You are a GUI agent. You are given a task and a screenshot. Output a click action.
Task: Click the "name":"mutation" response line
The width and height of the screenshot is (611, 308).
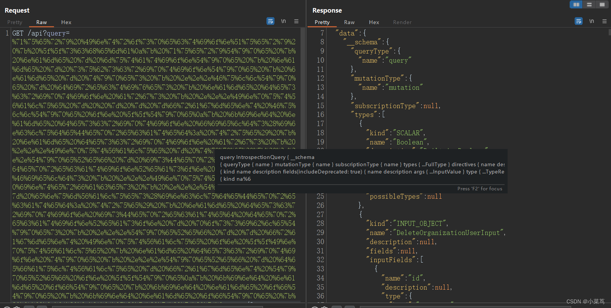pyautogui.click(x=390, y=88)
